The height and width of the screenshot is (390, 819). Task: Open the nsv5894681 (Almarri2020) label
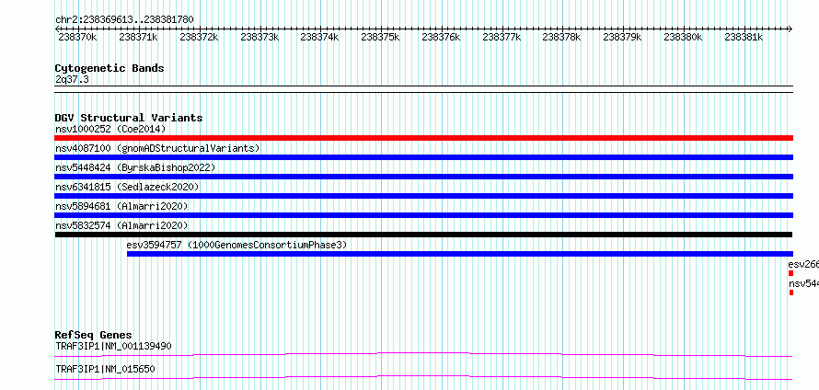[x=121, y=206]
